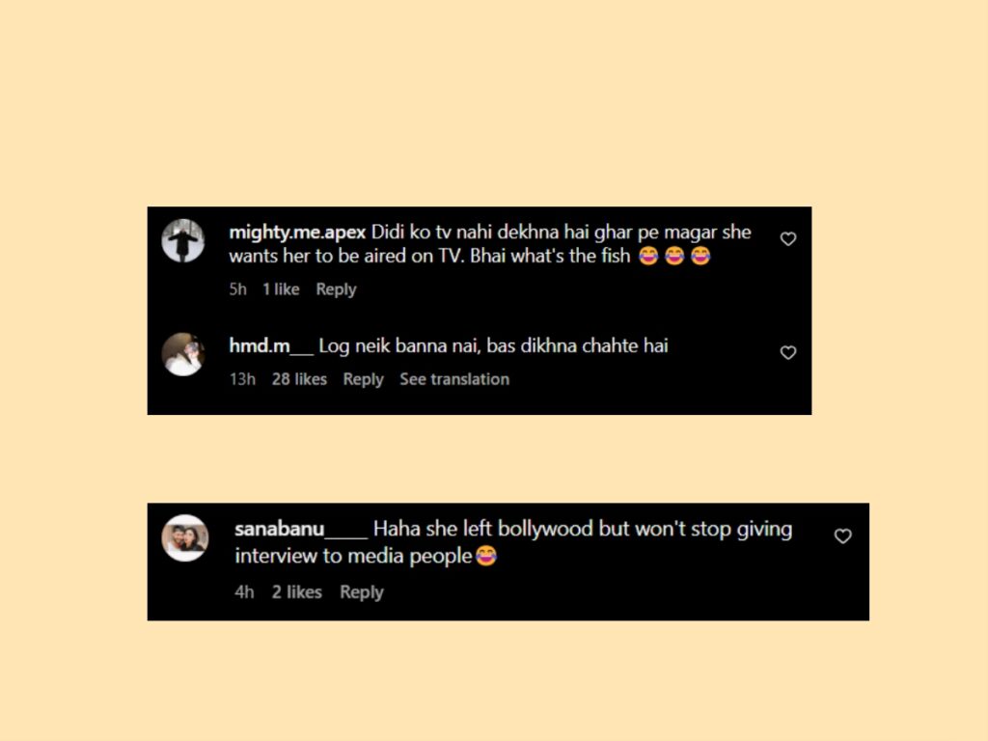Screen dimensions: 988x741
Task: Click the 5h timestamp
Action: pyautogui.click(x=237, y=289)
